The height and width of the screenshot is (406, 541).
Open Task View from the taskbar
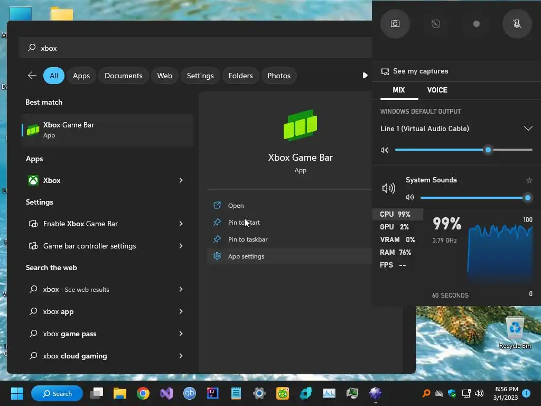tap(97, 393)
